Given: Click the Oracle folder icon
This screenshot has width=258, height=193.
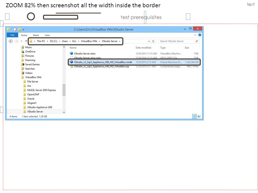Looking at the screenshot, I should pos(25,98).
